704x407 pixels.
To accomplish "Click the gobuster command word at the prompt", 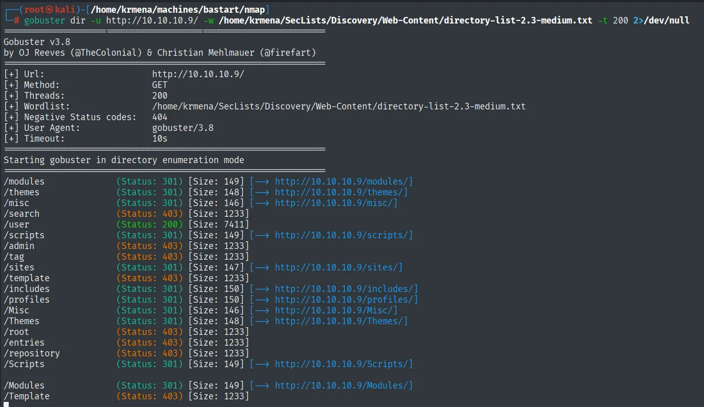I will tap(45, 20).
